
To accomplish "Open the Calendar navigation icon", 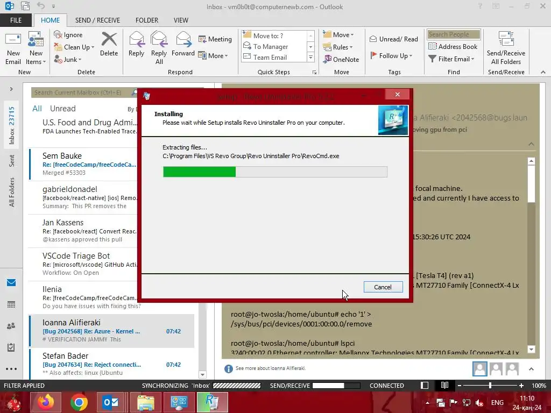I will [x=11, y=304].
